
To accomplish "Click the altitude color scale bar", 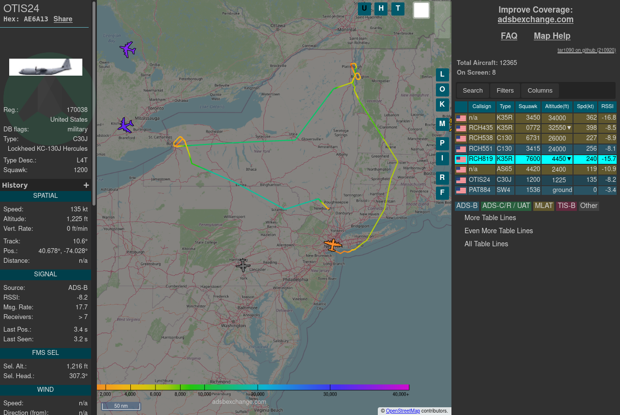I will pyautogui.click(x=253, y=387).
